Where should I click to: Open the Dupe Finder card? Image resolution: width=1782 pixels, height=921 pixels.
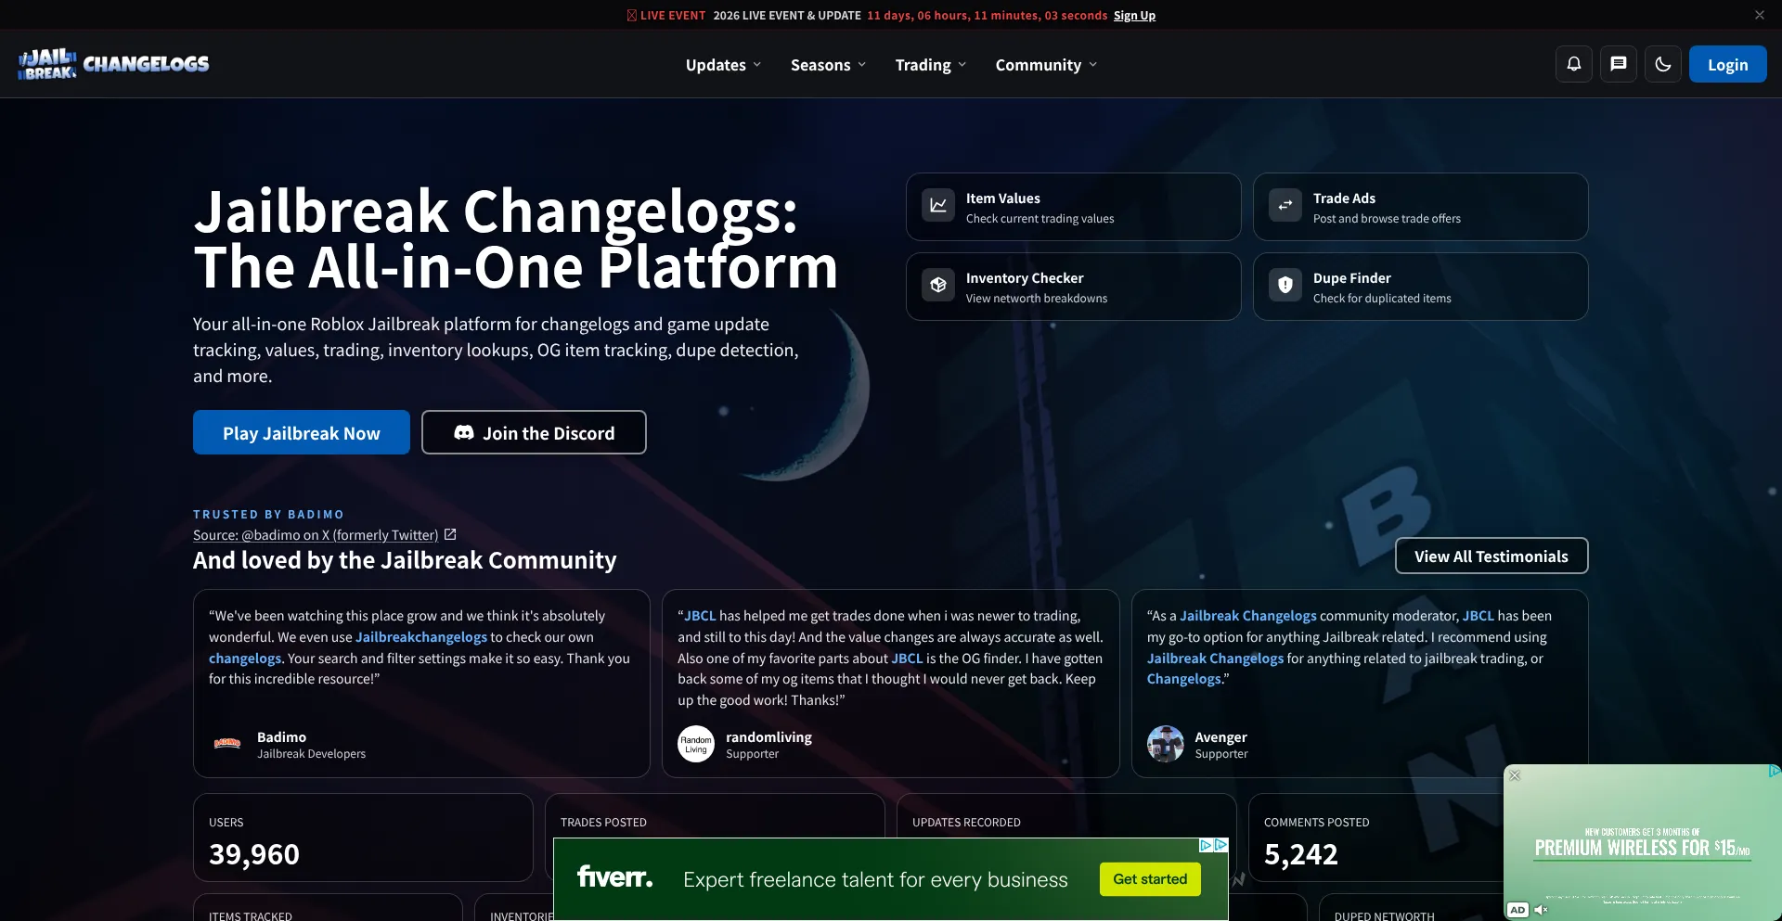1421,287
